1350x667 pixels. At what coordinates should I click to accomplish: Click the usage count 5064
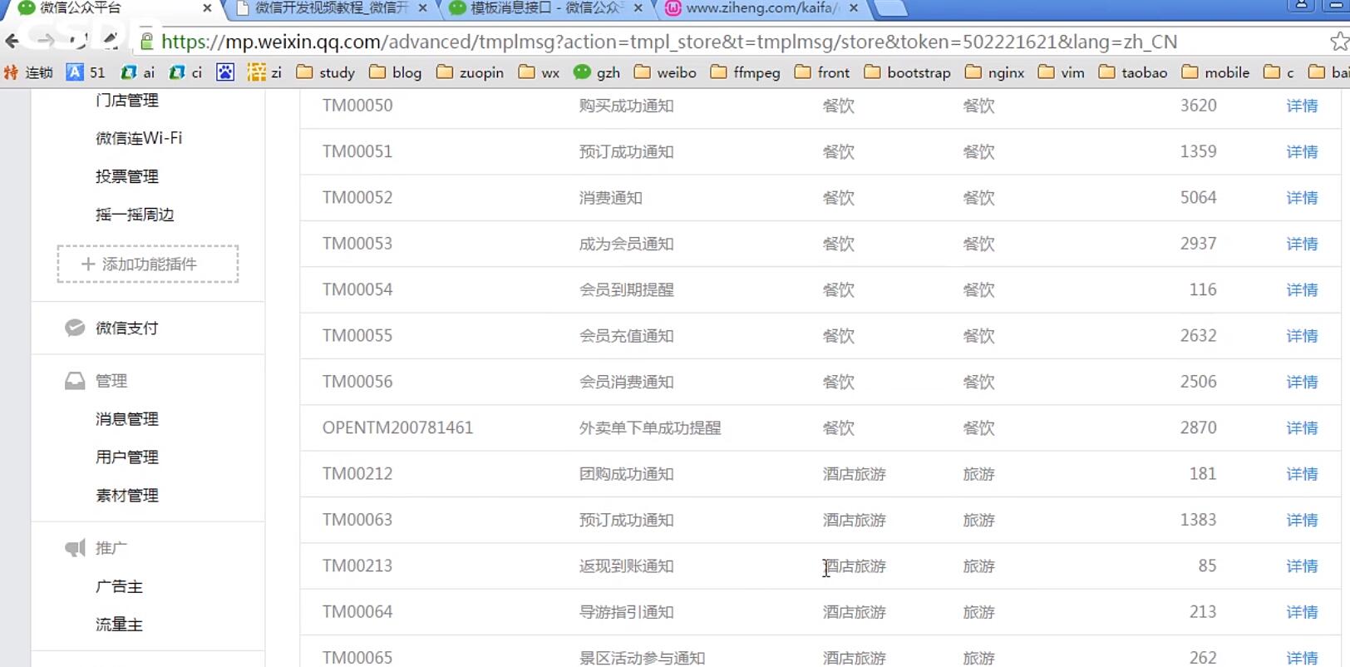[x=1198, y=198]
